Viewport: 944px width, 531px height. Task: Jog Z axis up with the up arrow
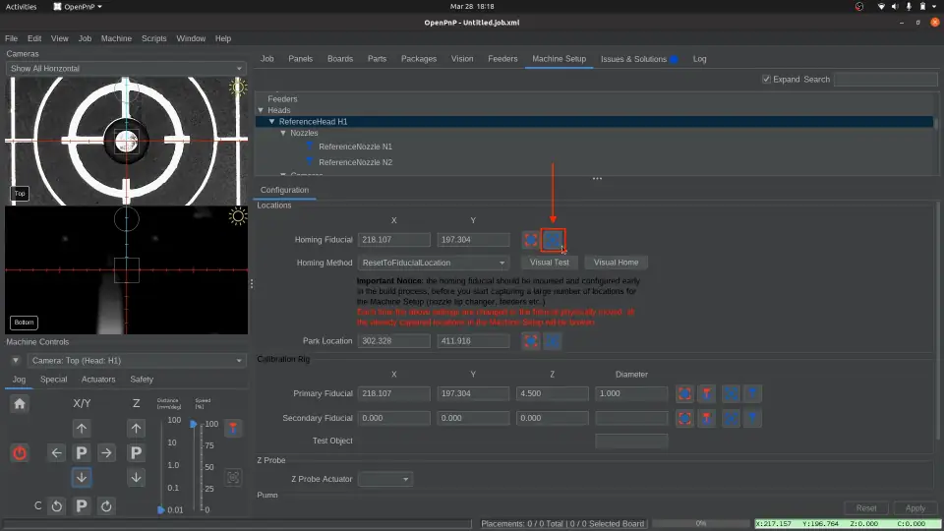pyautogui.click(x=136, y=429)
